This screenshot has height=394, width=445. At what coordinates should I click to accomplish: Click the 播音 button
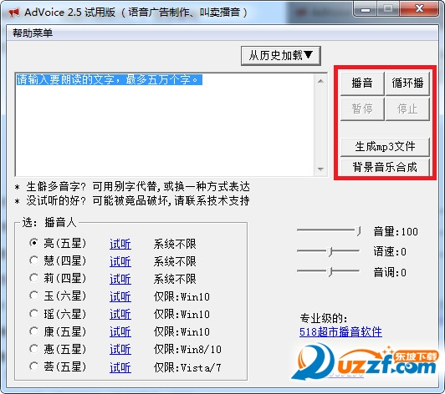(x=362, y=83)
